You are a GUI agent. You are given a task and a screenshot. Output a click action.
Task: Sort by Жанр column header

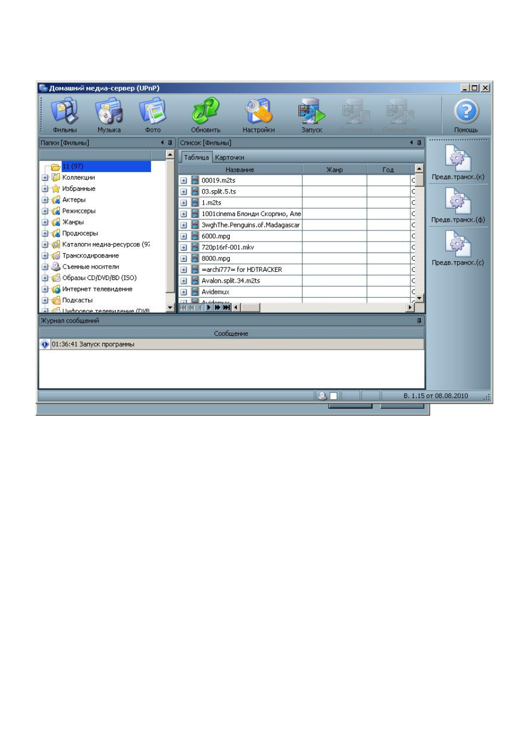[334, 169]
